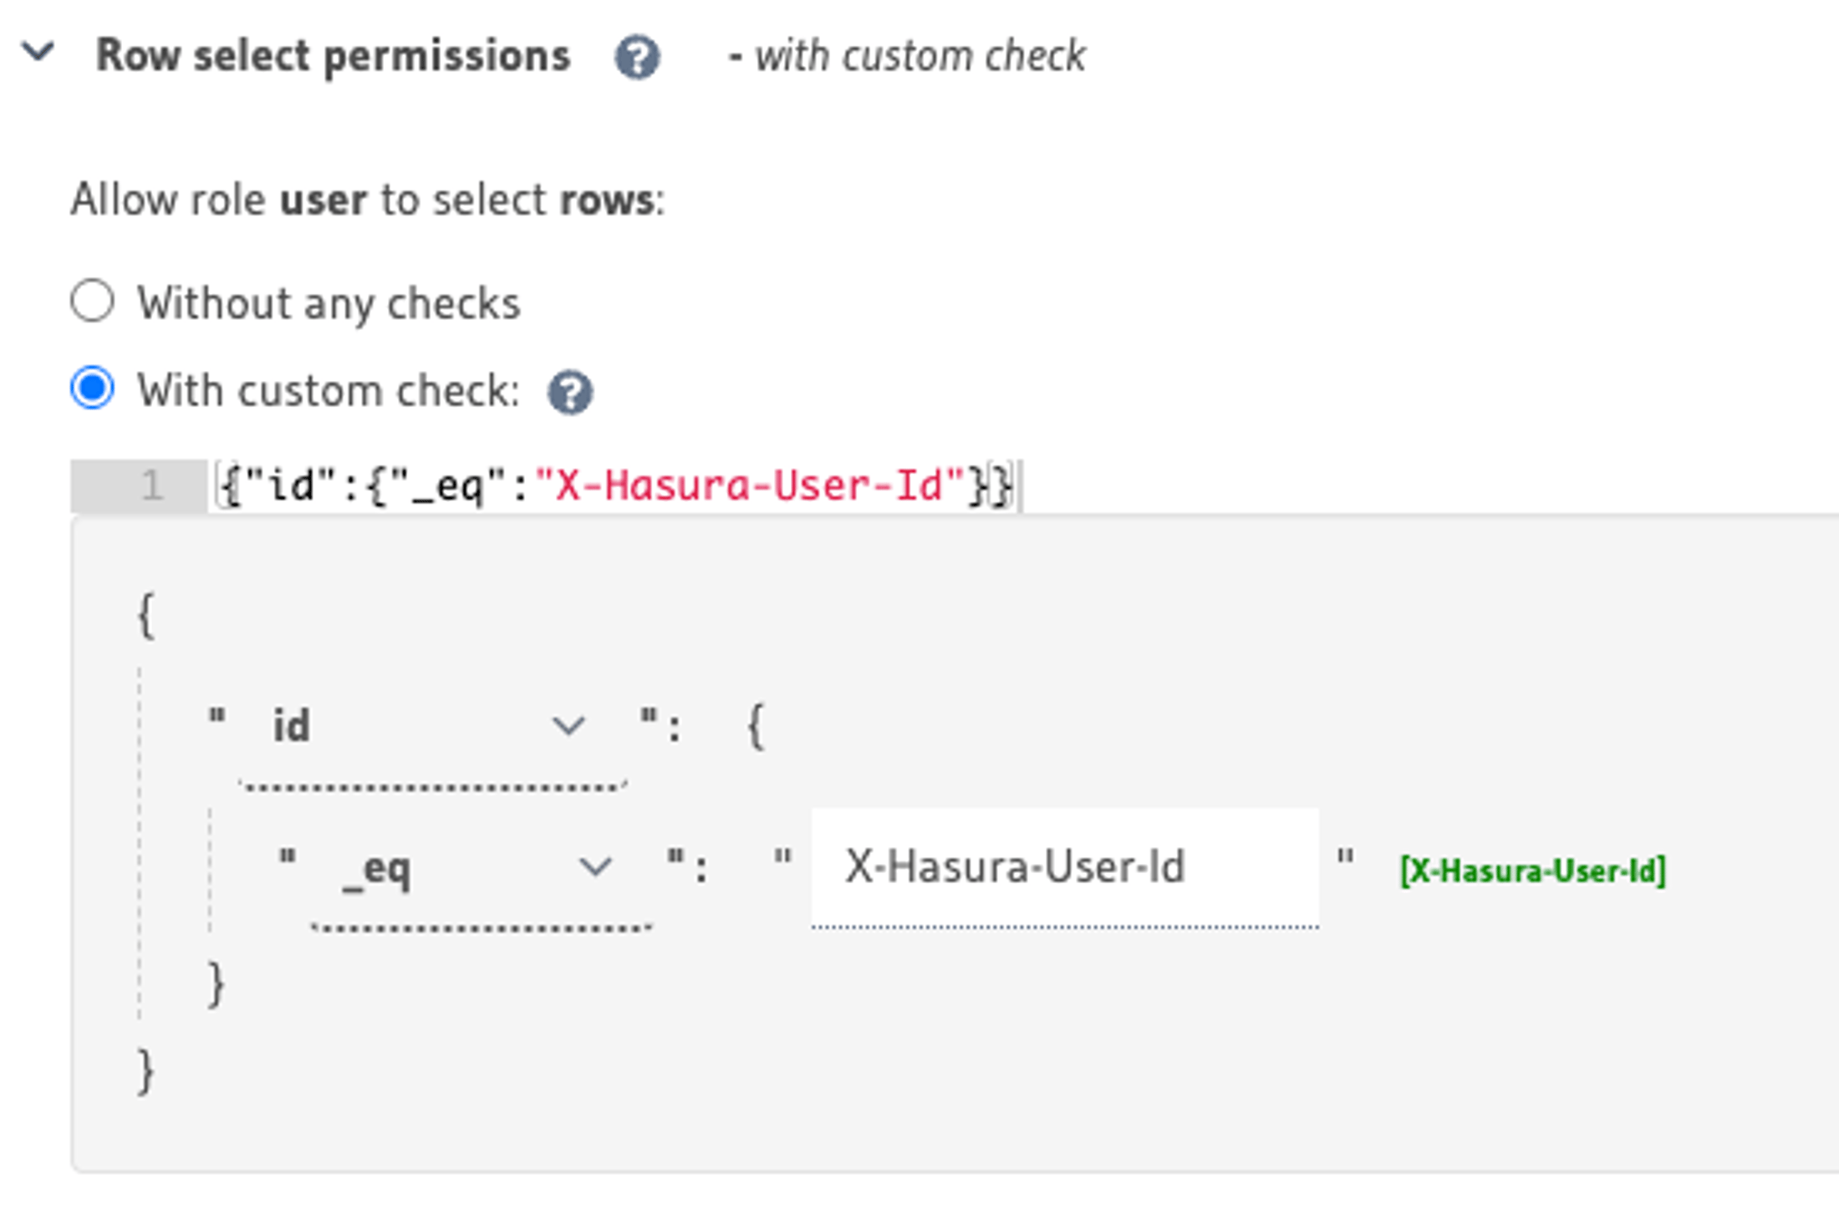Click the closing brace of the id object
This screenshot has width=1839, height=1224.
[x=216, y=983]
